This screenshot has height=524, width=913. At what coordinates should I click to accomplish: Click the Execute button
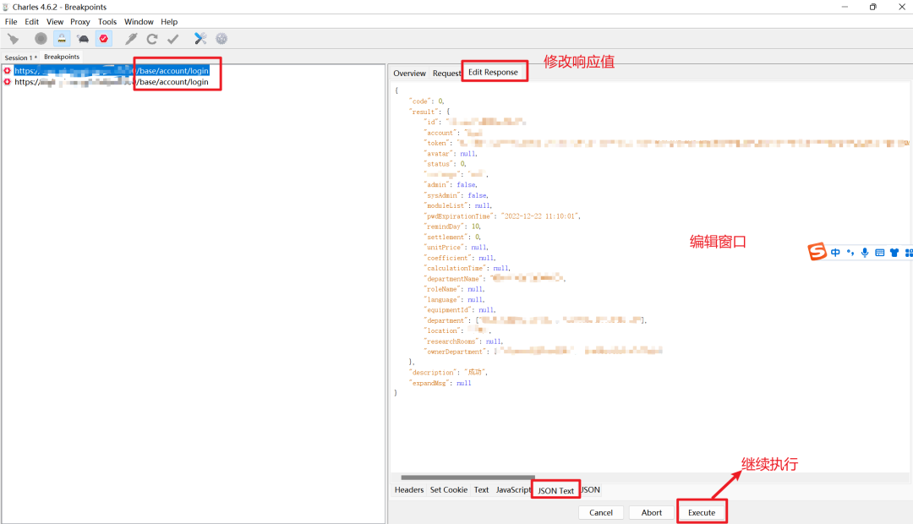coord(702,512)
